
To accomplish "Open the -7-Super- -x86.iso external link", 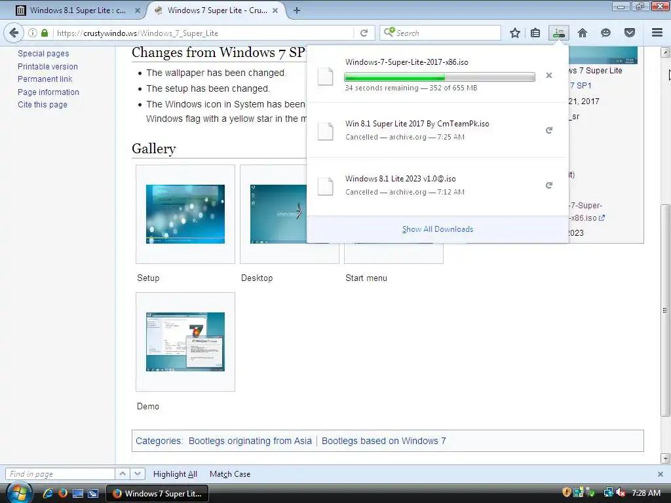I will point(586,212).
